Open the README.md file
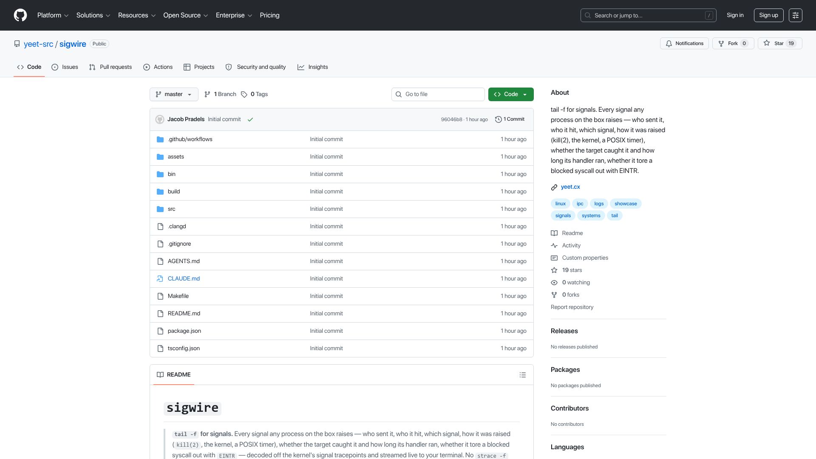The height and width of the screenshot is (459, 816). (x=184, y=314)
